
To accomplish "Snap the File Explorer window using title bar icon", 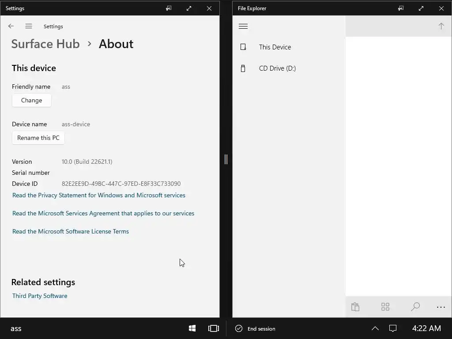I will point(401,8).
